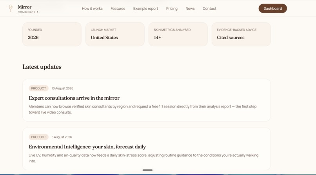Open the News nav item

pos(190,9)
